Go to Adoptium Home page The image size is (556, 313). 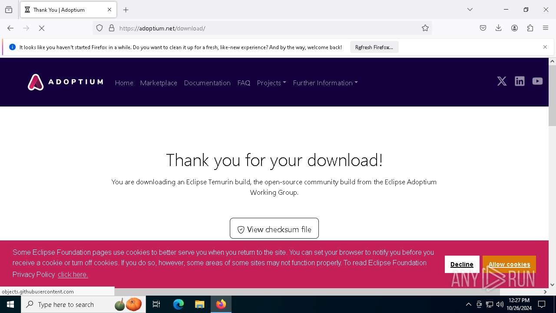(124, 83)
